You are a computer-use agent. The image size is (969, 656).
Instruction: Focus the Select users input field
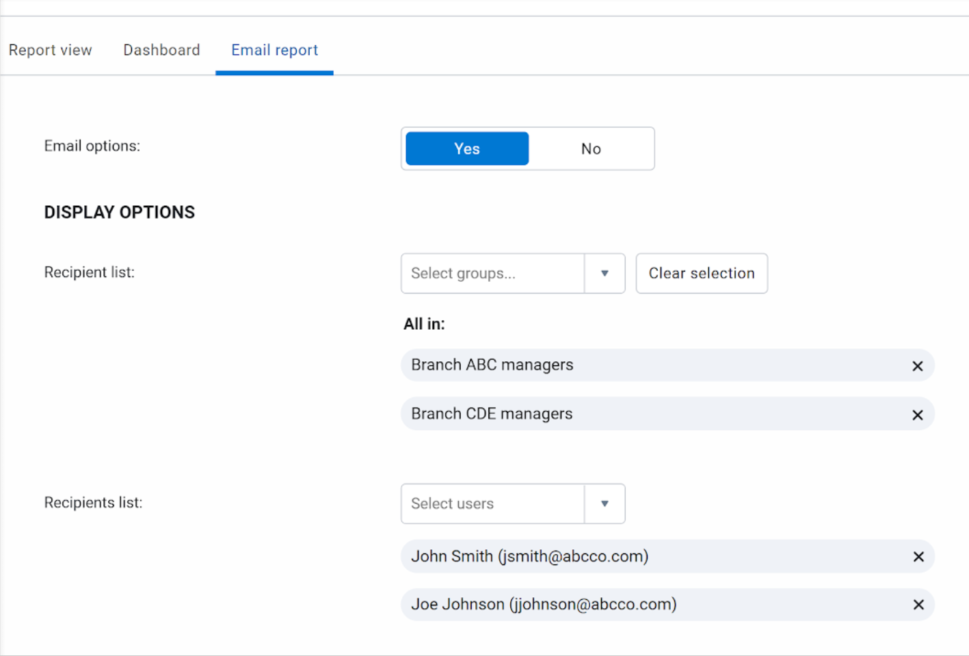(x=492, y=504)
